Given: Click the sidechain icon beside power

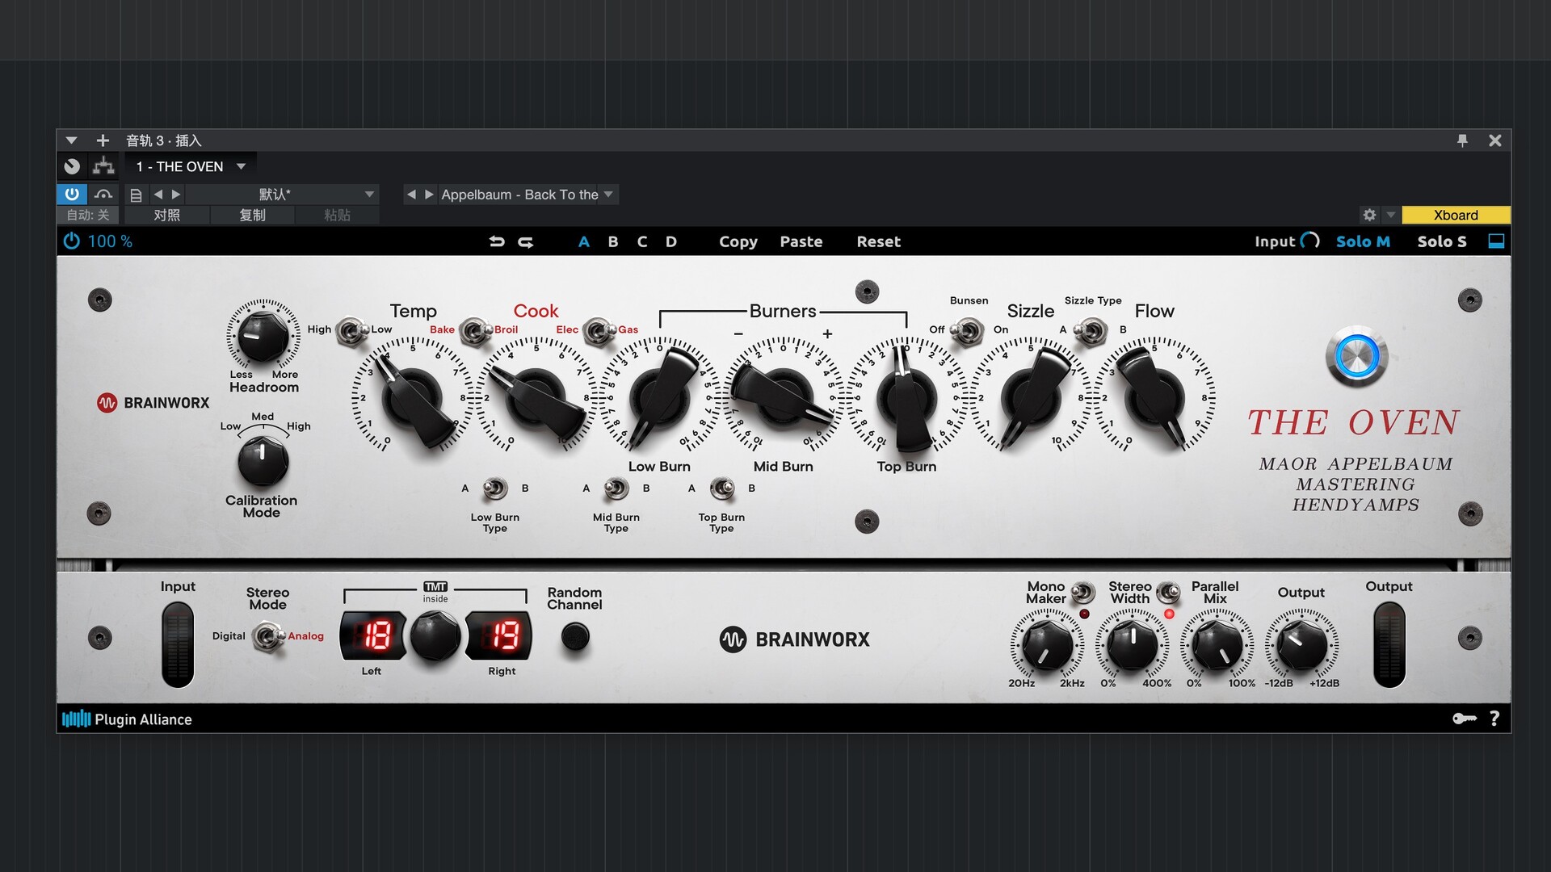Looking at the screenshot, I should click(103, 194).
